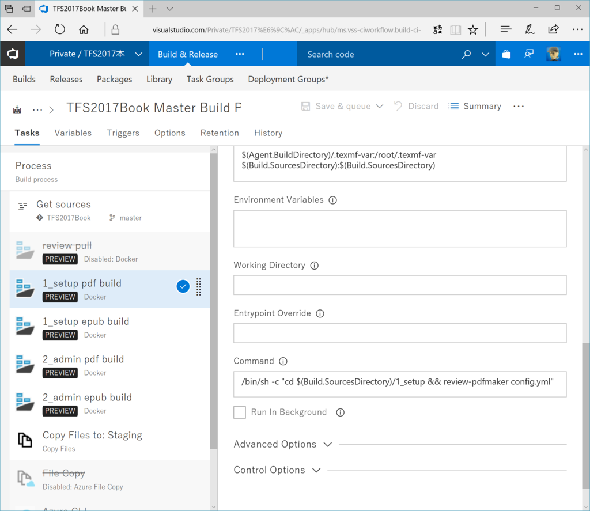Open the browser tab list chevron
590x511 pixels.
(x=170, y=9)
